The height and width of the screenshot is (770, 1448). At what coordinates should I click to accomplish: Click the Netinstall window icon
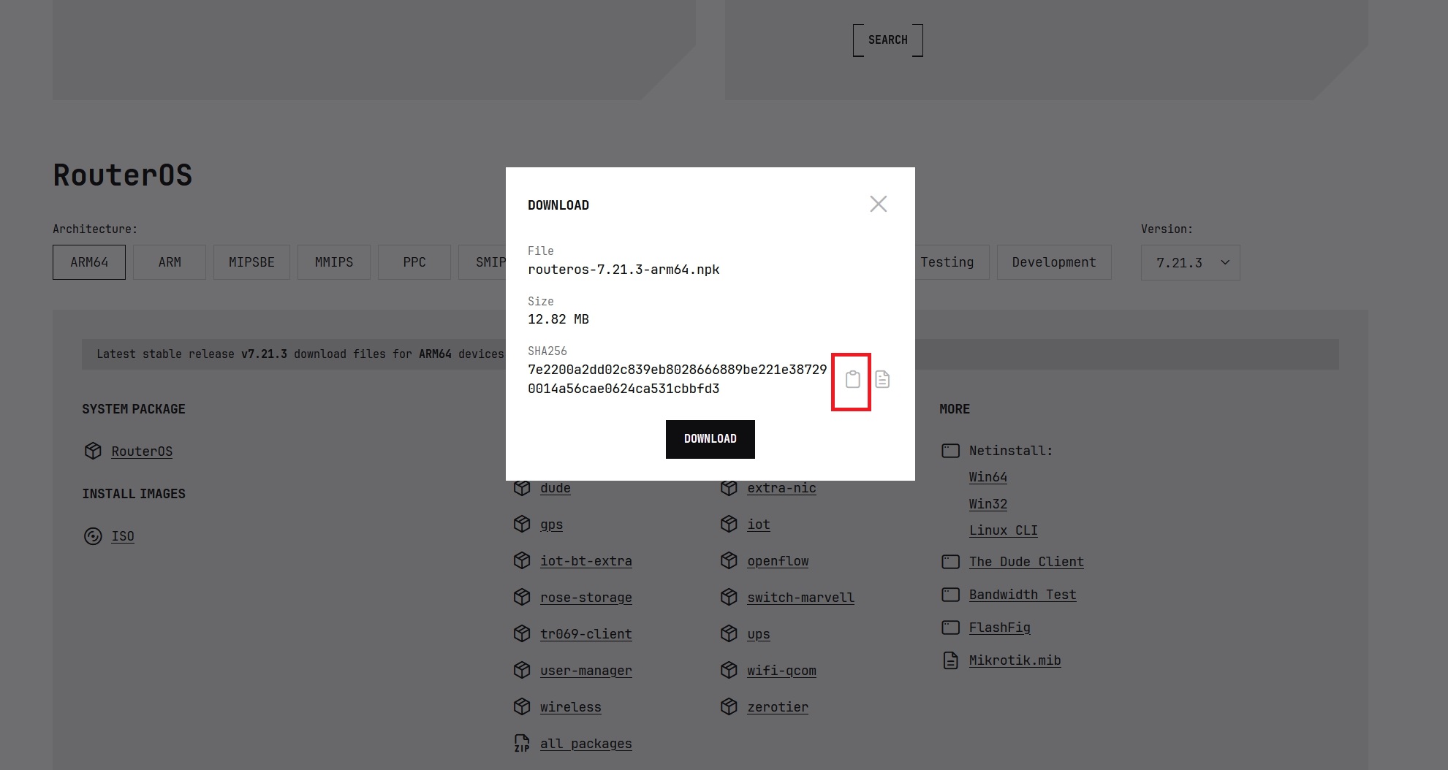click(950, 451)
